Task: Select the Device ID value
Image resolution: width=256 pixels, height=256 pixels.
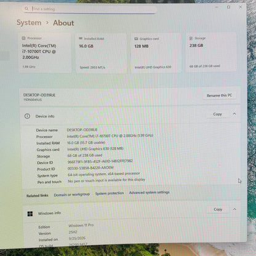Action: pyautogui.click(x=100, y=161)
